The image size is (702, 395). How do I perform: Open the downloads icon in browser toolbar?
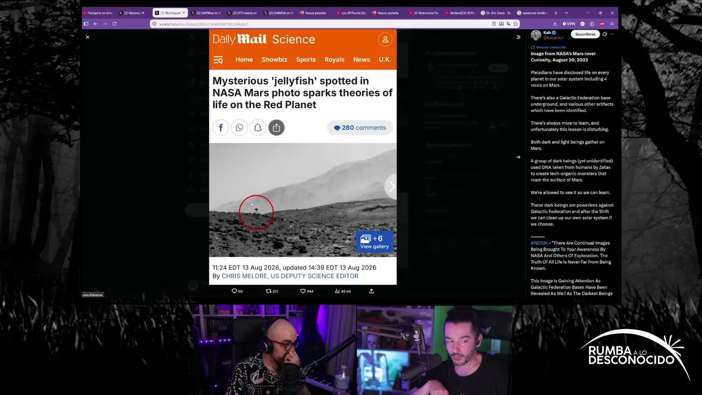coord(555,24)
